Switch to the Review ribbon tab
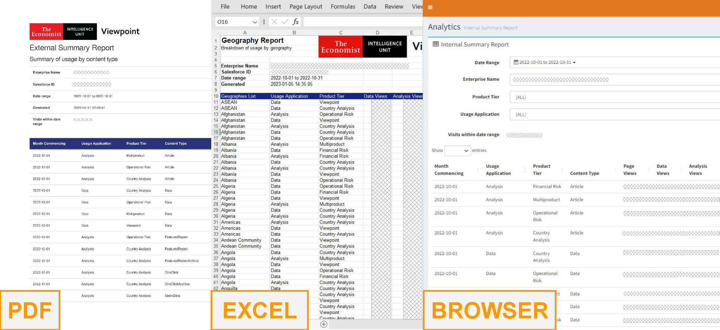The image size is (720, 330). (x=394, y=6)
